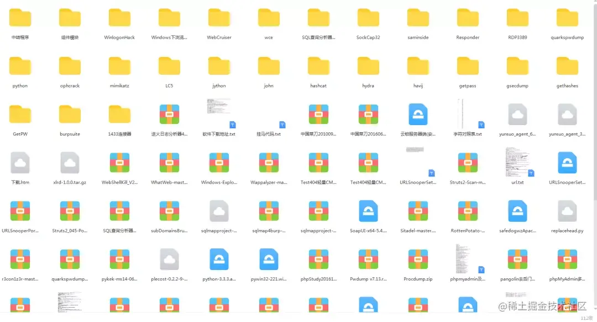Open the 字符对照表.txt file thumbnail
This screenshot has height=322, width=597.
[470, 113]
